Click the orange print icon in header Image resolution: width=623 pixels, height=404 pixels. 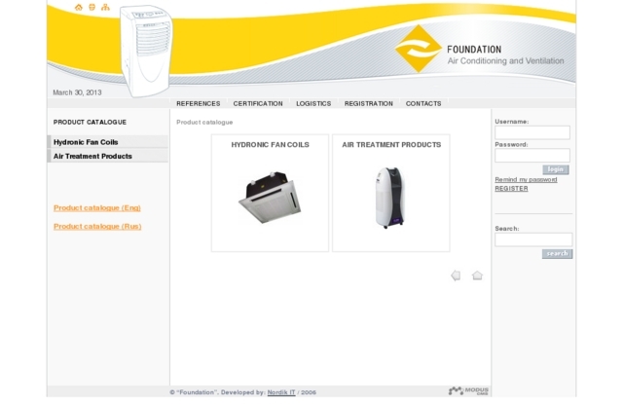pos(92,8)
